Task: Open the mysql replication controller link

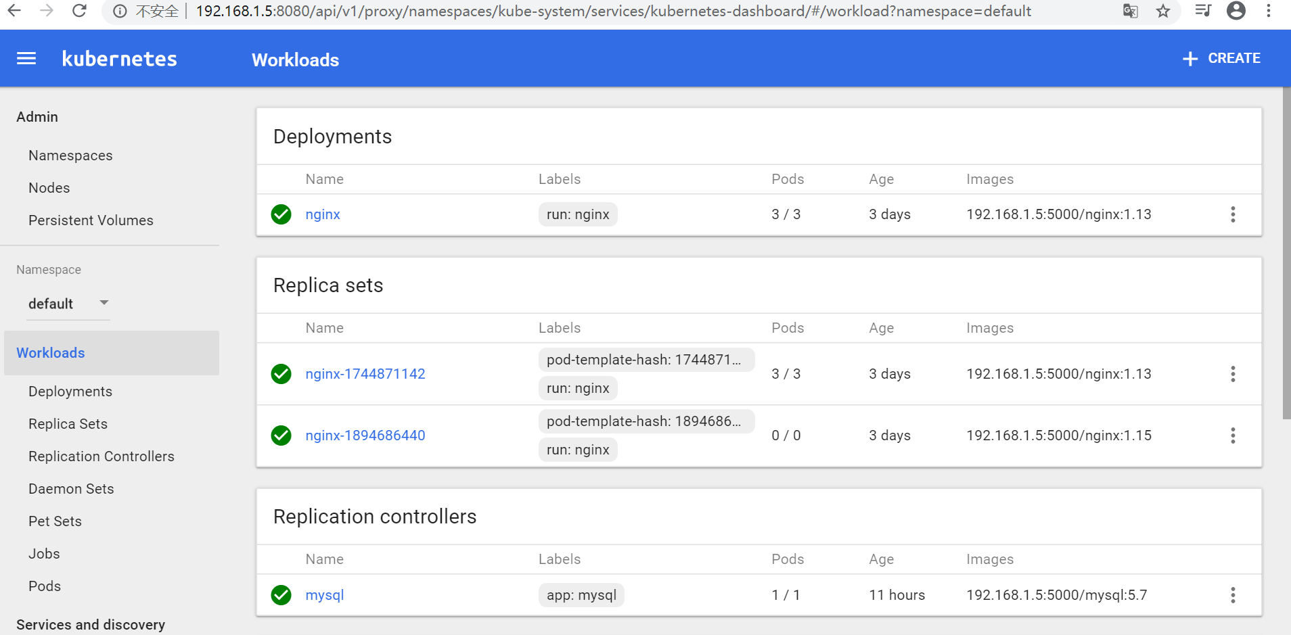Action: coord(325,595)
